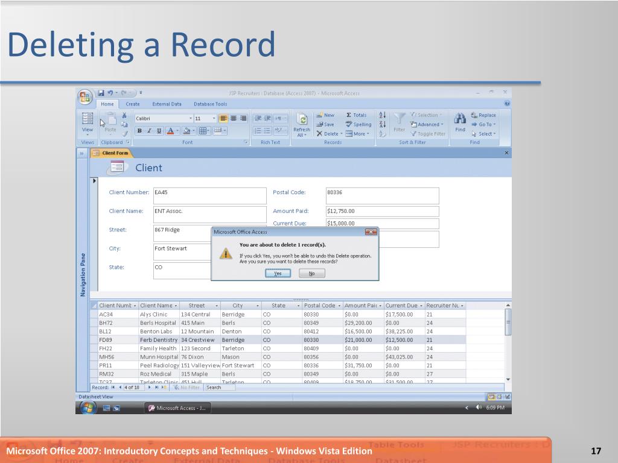
Task: Center align text in Font group
Action: (x=234, y=118)
